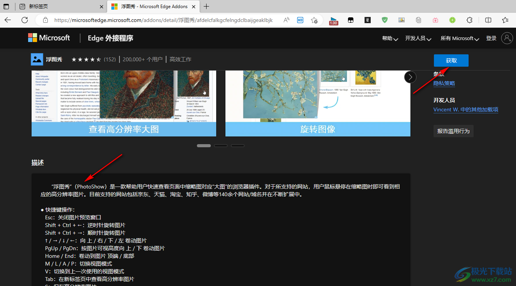Click the gray copy-pages extension icon
This screenshot has height=286, width=516.
[x=419, y=20]
